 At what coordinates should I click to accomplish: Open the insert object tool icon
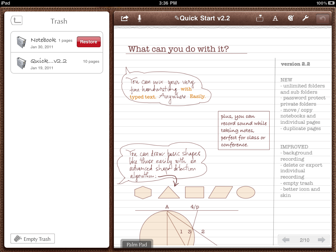(260, 18)
